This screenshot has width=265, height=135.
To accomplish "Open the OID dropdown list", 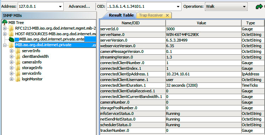I will [x=178, y=7].
